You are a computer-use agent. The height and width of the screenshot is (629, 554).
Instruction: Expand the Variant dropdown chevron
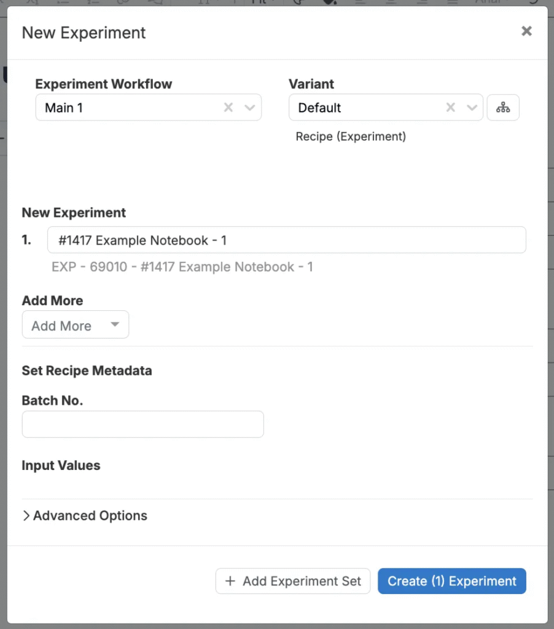pyautogui.click(x=472, y=107)
